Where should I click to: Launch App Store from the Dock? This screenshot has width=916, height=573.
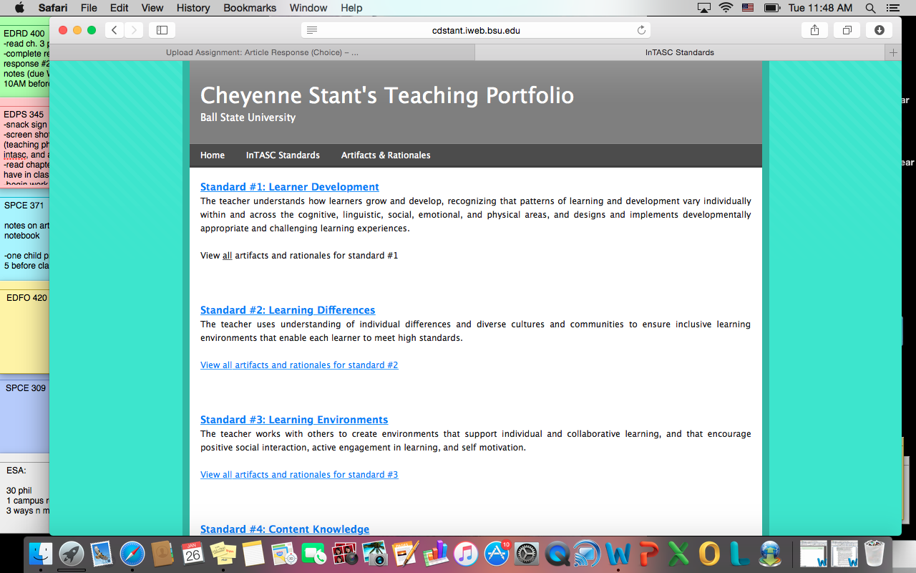pos(497,554)
